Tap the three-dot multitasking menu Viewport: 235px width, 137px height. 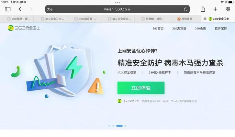(x=117, y=3)
